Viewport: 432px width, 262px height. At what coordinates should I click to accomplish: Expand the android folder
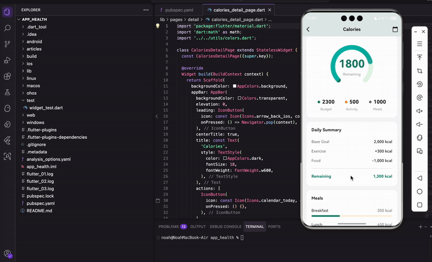[23, 42]
